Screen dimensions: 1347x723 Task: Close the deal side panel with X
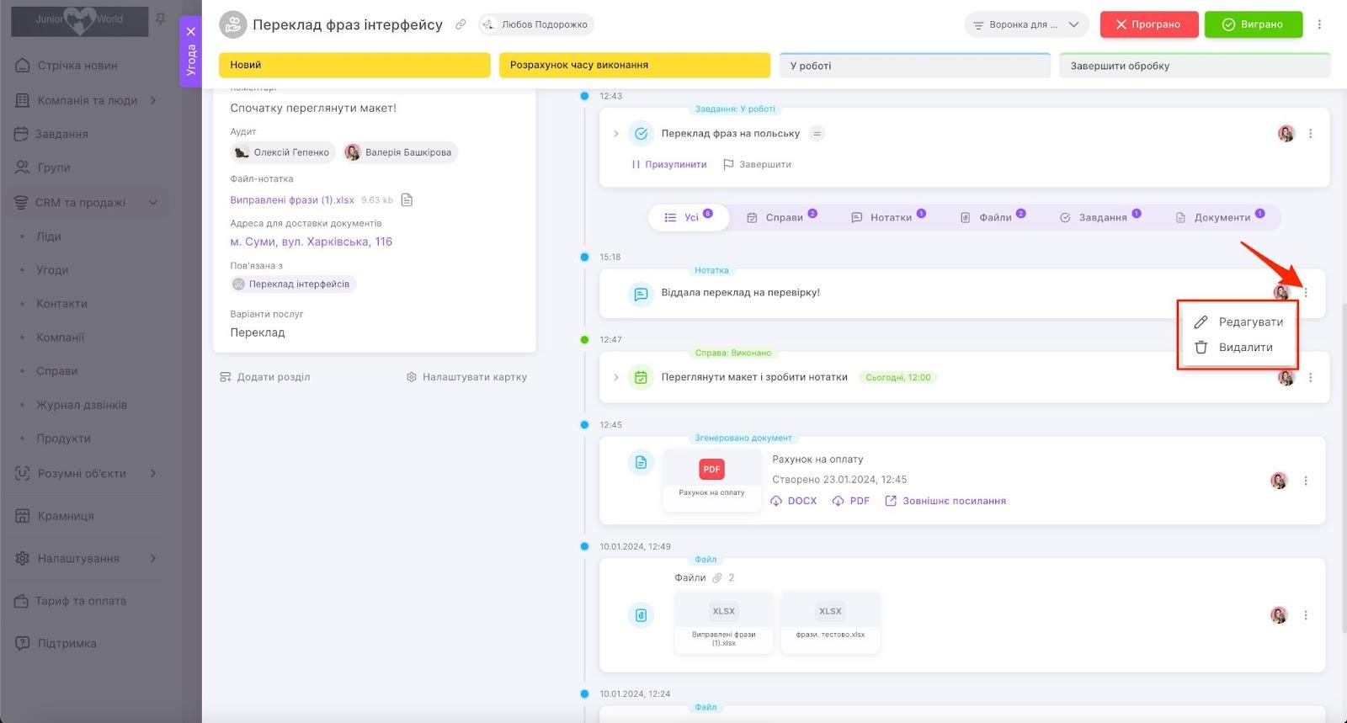pos(191,31)
